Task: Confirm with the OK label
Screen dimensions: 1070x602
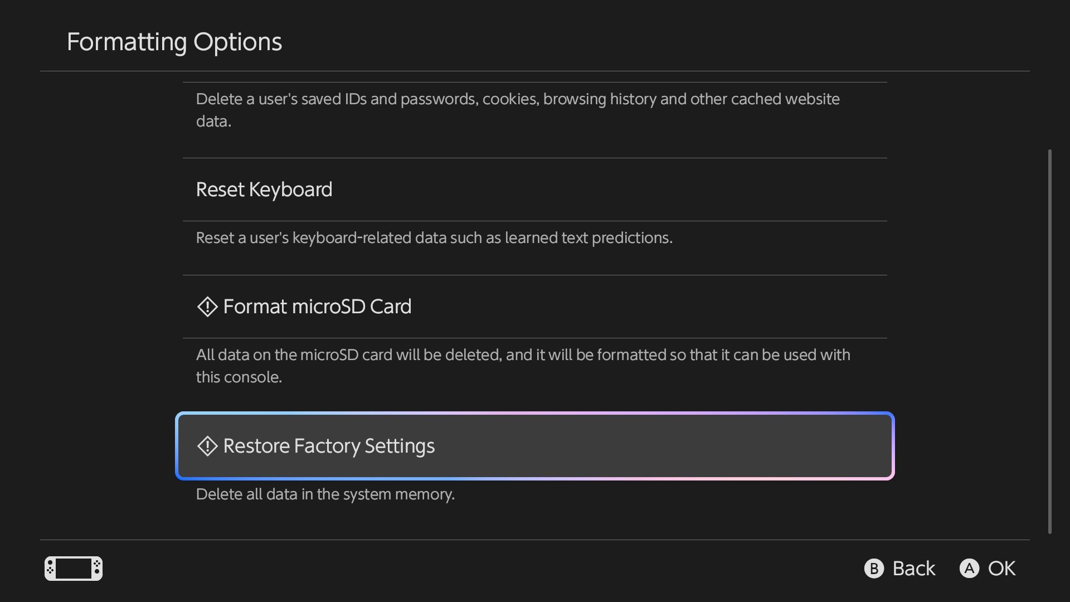Action: tap(1001, 569)
